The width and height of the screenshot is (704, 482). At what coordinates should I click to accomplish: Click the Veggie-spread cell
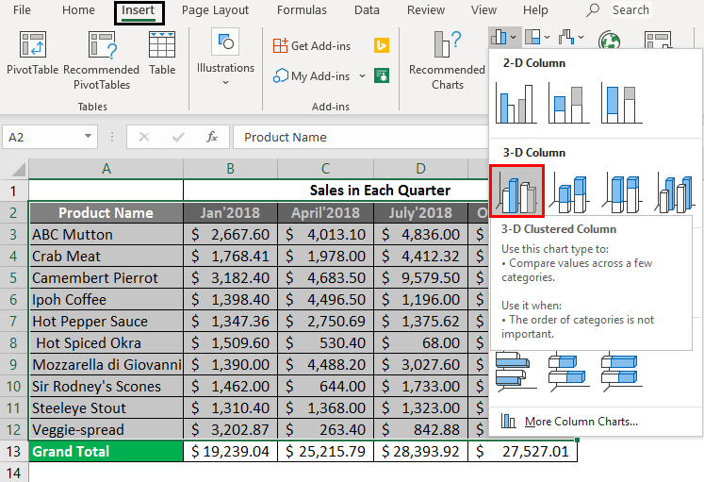coord(106,430)
